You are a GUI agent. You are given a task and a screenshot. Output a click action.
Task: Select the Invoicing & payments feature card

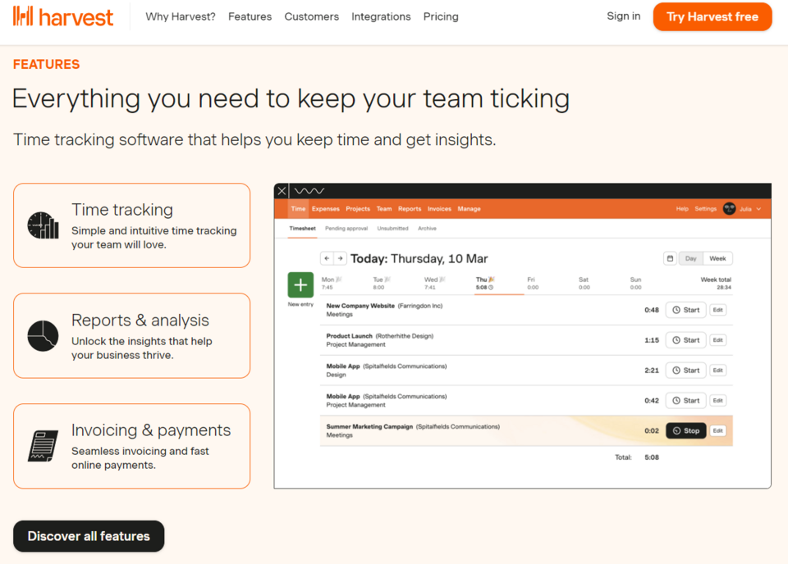[131, 446]
